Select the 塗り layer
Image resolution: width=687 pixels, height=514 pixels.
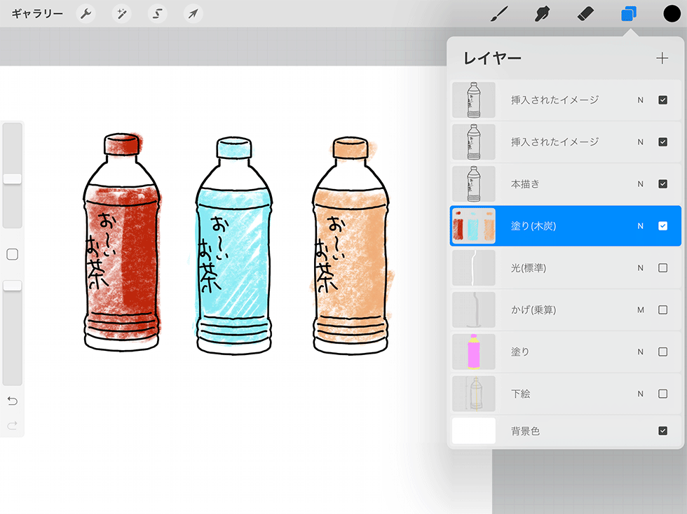pyautogui.click(x=554, y=352)
